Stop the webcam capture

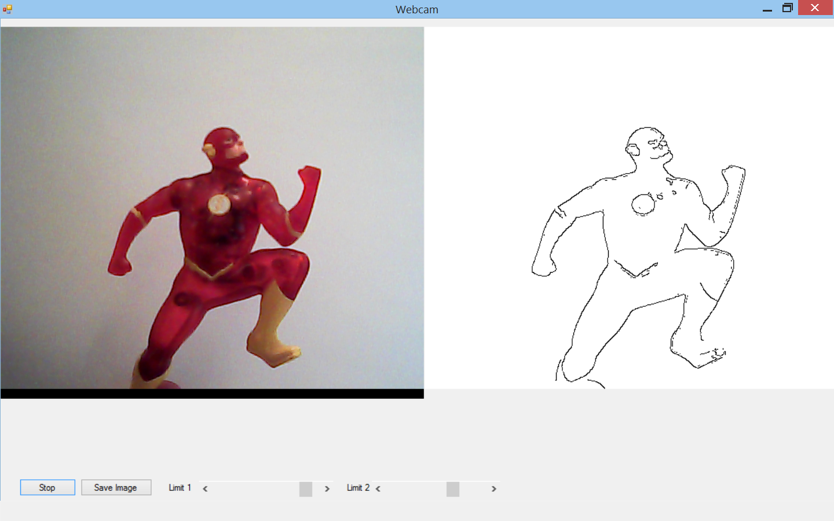pos(47,487)
